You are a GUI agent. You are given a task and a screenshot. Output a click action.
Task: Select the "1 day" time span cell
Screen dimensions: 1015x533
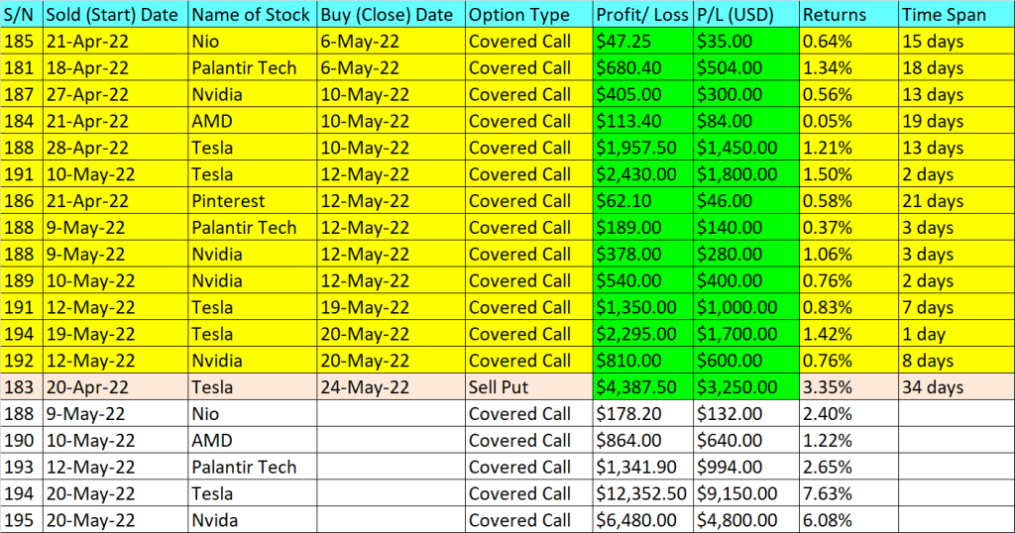955,334
